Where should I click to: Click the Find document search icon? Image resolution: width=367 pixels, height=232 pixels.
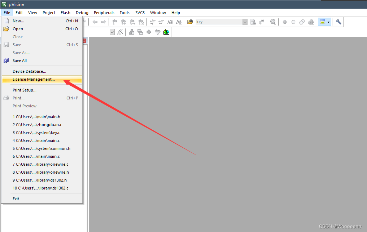click(x=253, y=22)
